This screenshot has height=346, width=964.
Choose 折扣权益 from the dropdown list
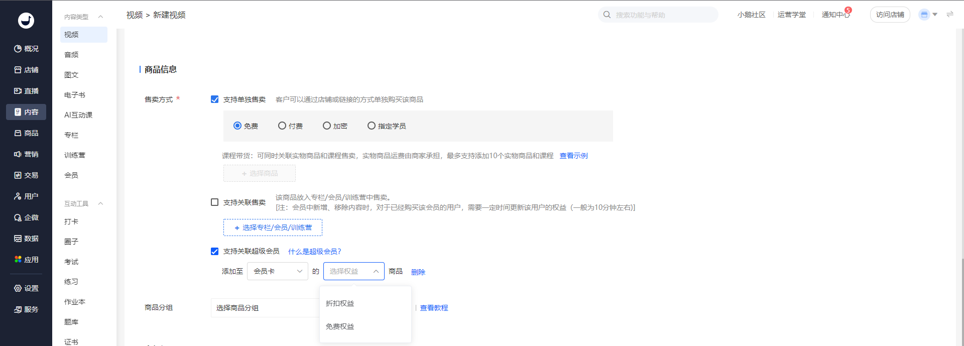[x=340, y=303]
